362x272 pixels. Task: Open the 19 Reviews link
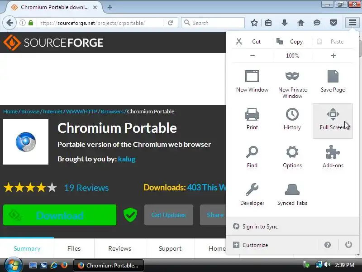(86, 188)
